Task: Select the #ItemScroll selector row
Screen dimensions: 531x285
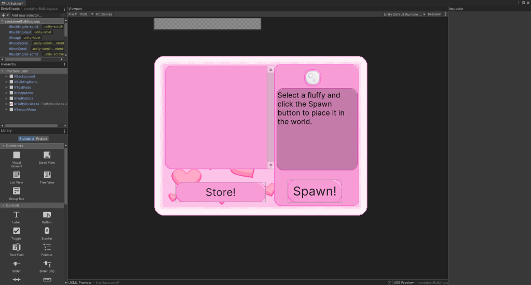Action: click(x=36, y=49)
